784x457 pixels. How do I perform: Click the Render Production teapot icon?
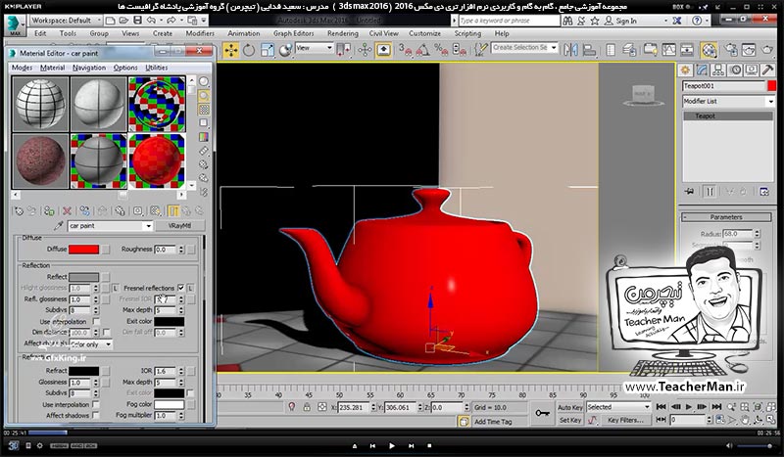tap(767, 50)
